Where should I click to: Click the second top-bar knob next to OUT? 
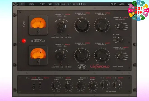71,4
